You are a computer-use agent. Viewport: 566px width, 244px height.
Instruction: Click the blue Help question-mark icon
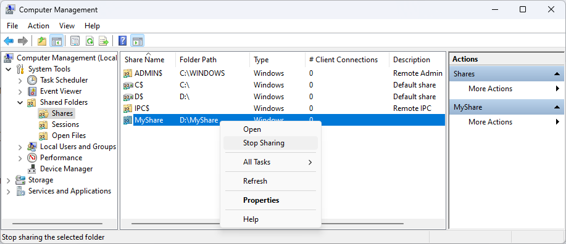coord(123,41)
